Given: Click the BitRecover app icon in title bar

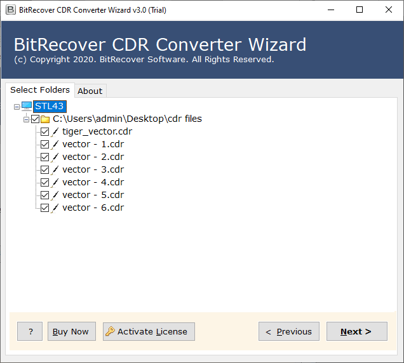Looking at the screenshot, I should click(x=11, y=10).
